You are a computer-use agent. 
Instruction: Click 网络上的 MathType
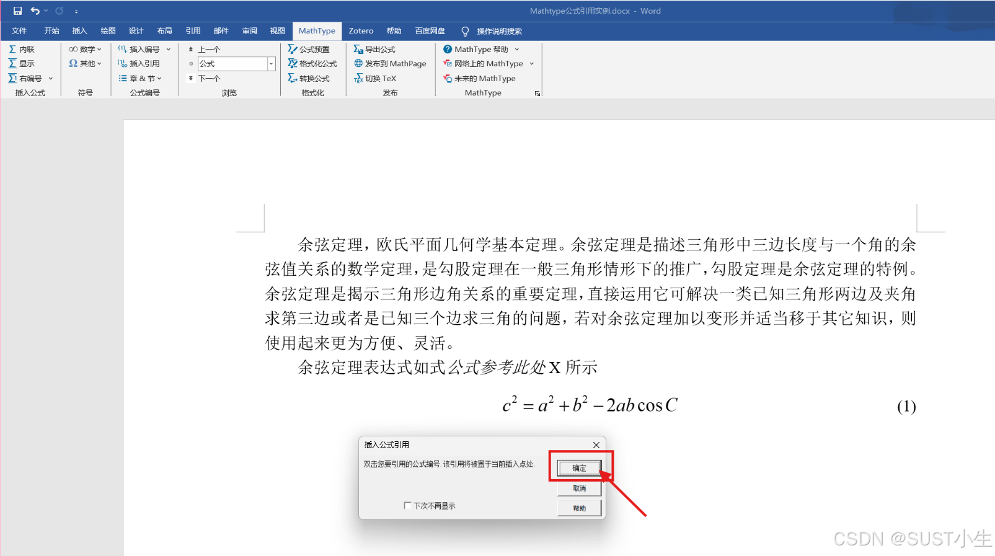point(483,63)
